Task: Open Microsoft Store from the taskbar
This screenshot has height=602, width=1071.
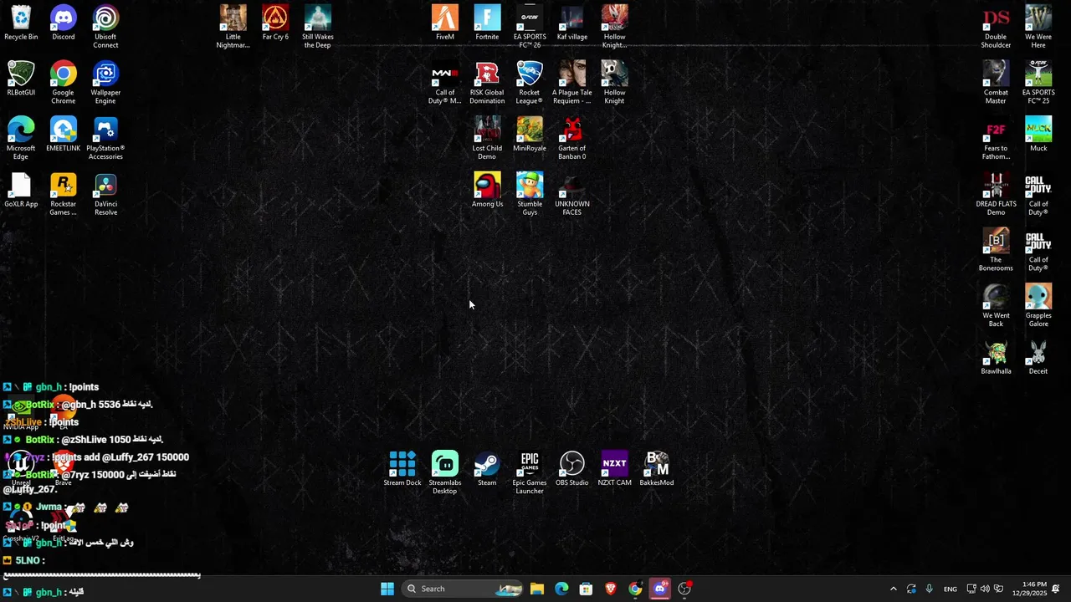Action: click(x=587, y=589)
